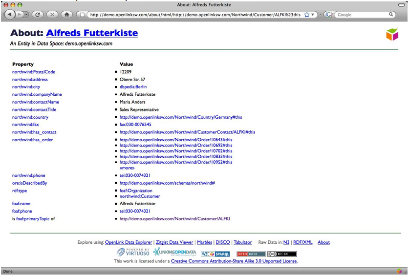Open northwind:has_contact property link
The height and width of the screenshot is (276, 409).
pos(34,132)
